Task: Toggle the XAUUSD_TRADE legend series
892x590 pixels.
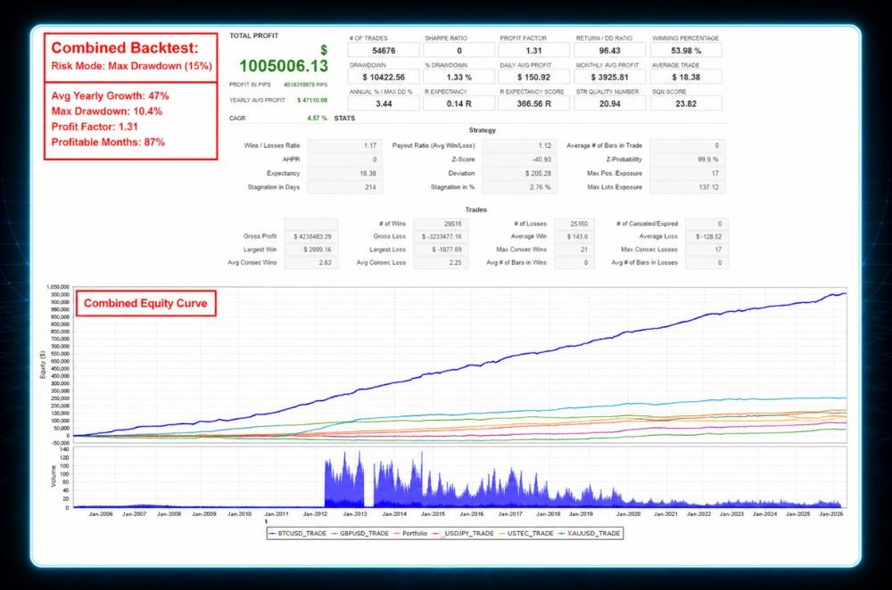Action: (x=589, y=533)
